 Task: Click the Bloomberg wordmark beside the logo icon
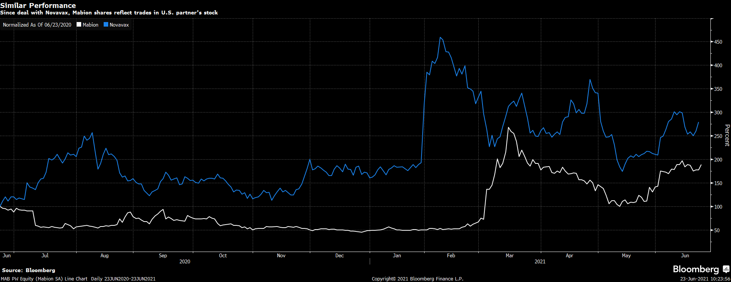[x=696, y=269]
